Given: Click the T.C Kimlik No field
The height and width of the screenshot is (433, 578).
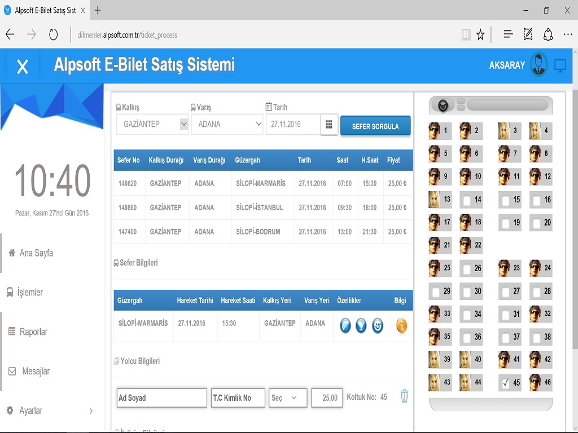Looking at the screenshot, I should [238, 397].
